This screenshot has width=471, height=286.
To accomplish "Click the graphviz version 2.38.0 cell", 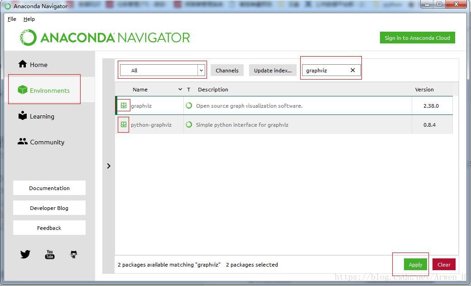I will (x=431, y=105).
